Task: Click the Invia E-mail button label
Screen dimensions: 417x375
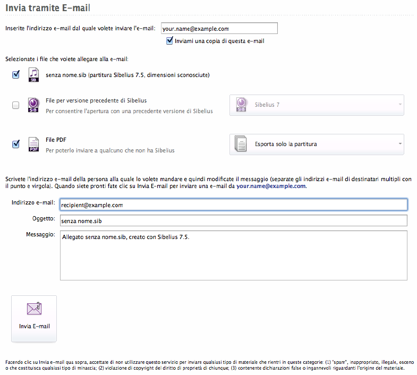Action: [34, 326]
